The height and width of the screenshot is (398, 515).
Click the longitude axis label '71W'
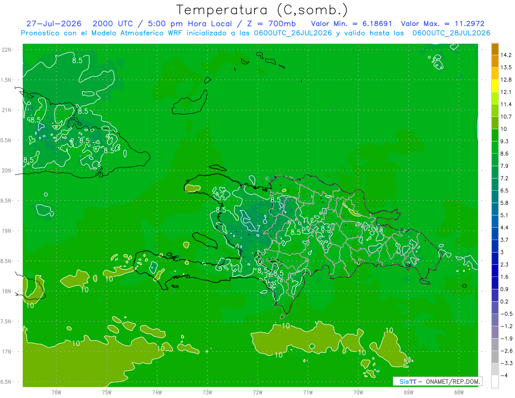click(308, 392)
